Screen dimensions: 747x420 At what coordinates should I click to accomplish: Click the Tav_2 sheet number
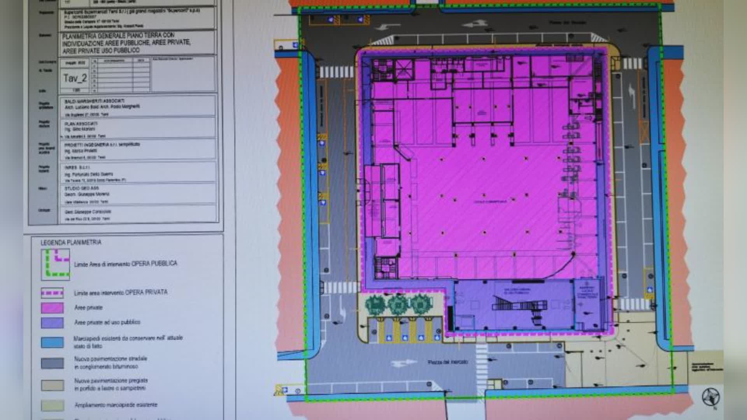point(75,78)
